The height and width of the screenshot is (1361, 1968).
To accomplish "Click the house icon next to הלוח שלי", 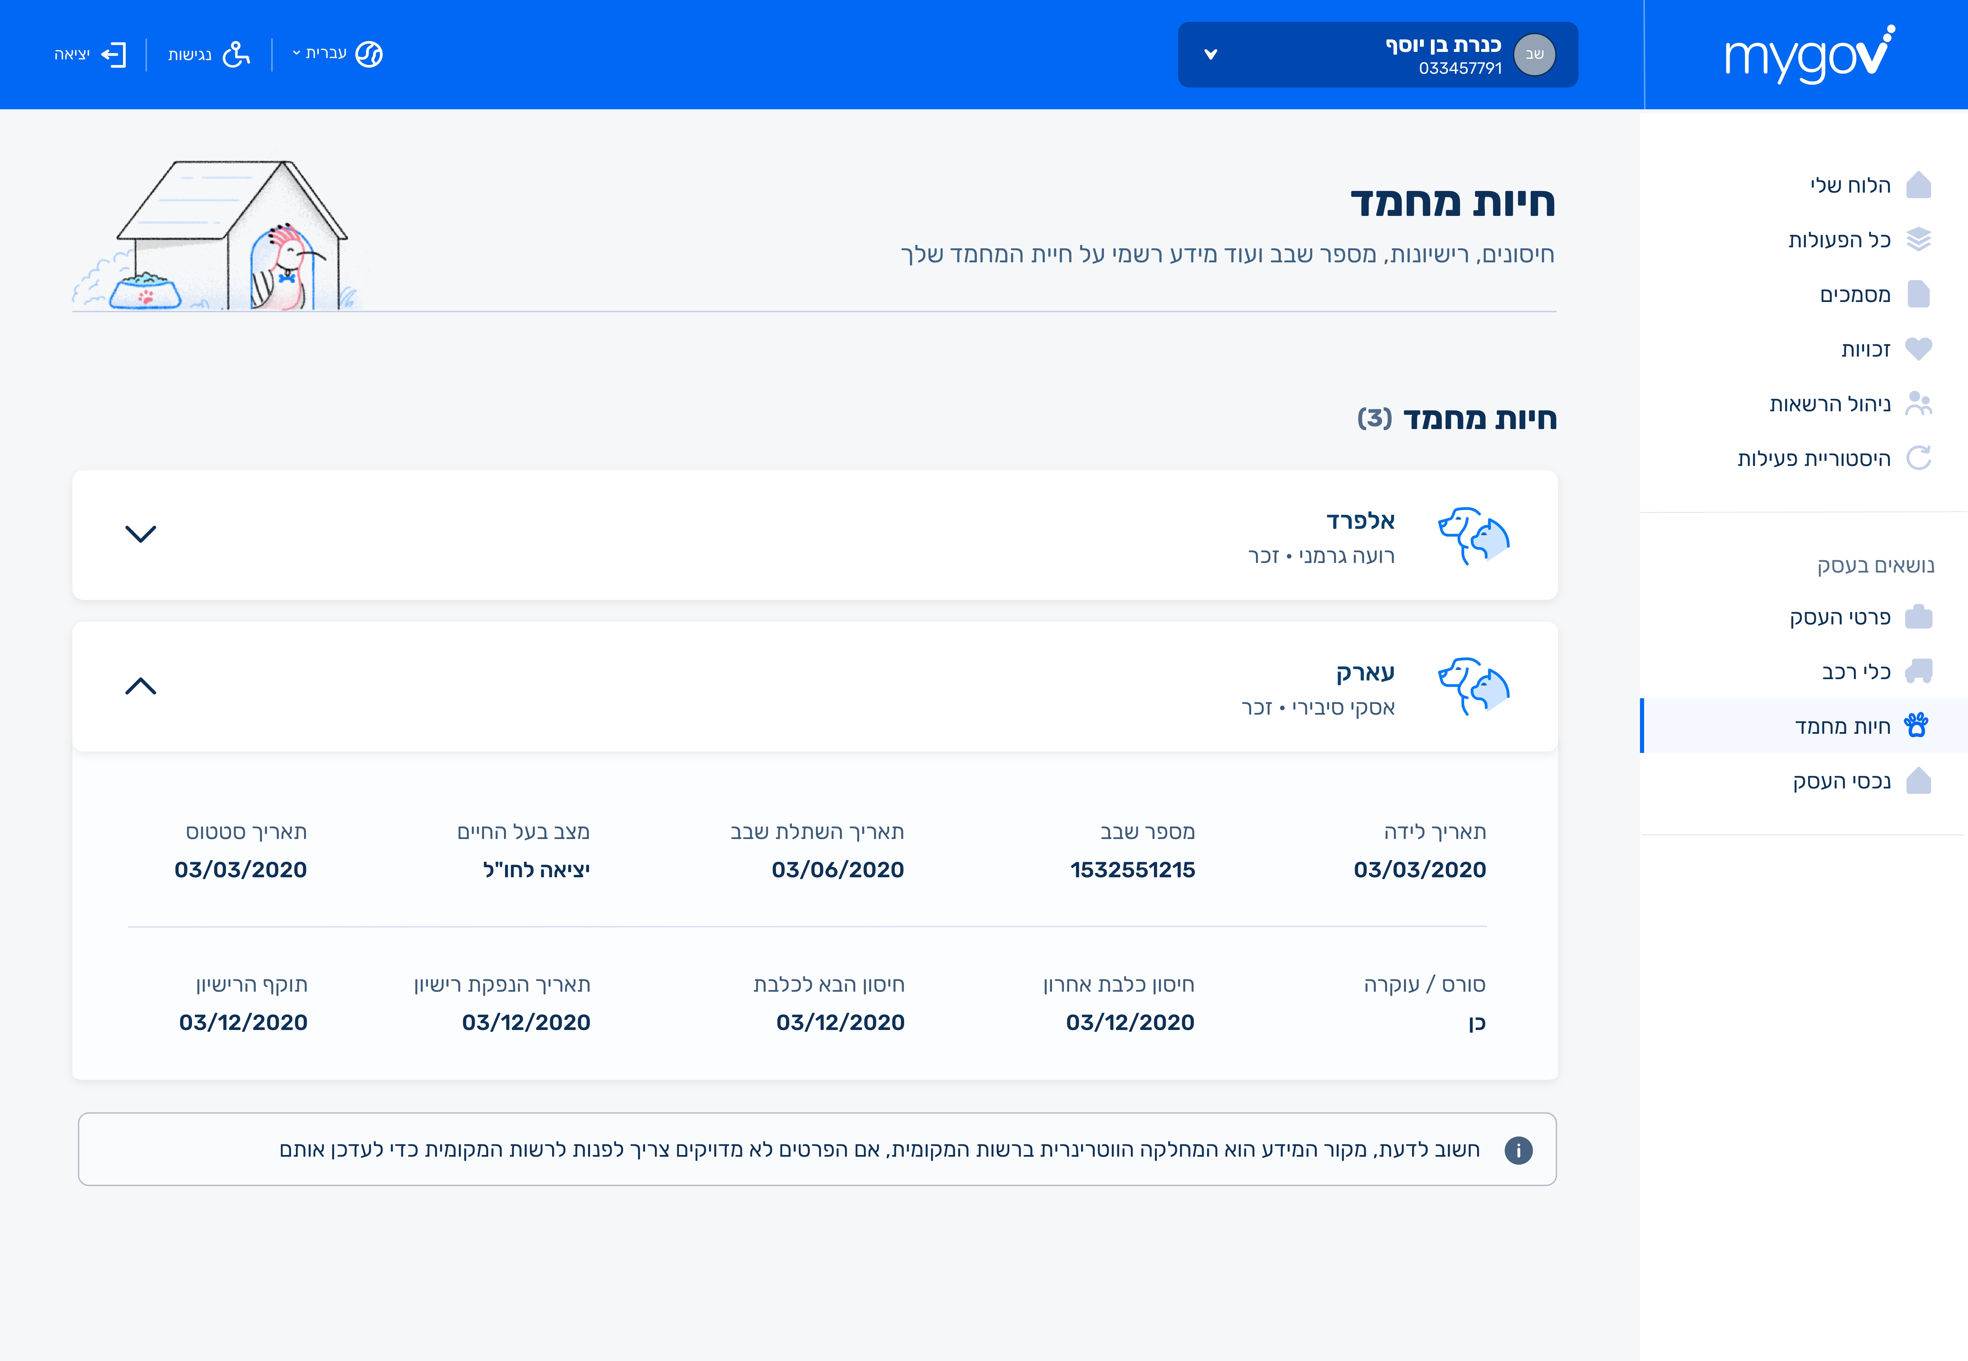I will click(1918, 185).
